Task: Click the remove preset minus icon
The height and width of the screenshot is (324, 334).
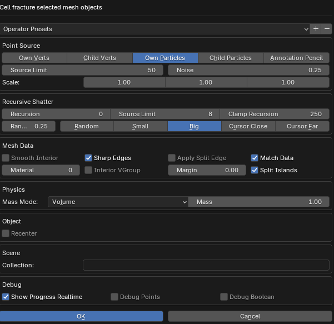Action: (327, 28)
